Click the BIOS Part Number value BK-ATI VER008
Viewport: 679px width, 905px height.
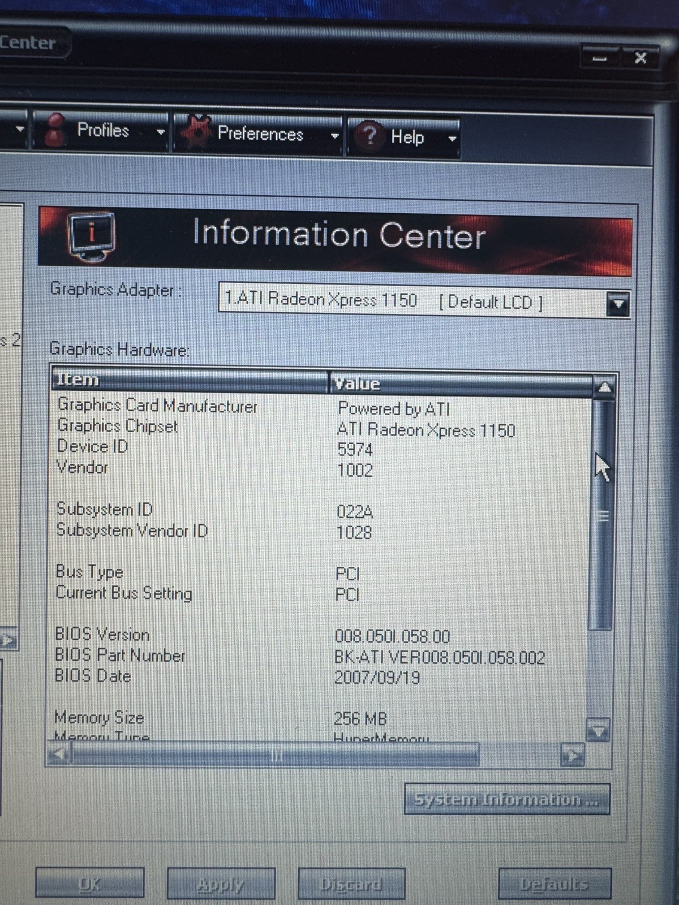coord(440,657)
